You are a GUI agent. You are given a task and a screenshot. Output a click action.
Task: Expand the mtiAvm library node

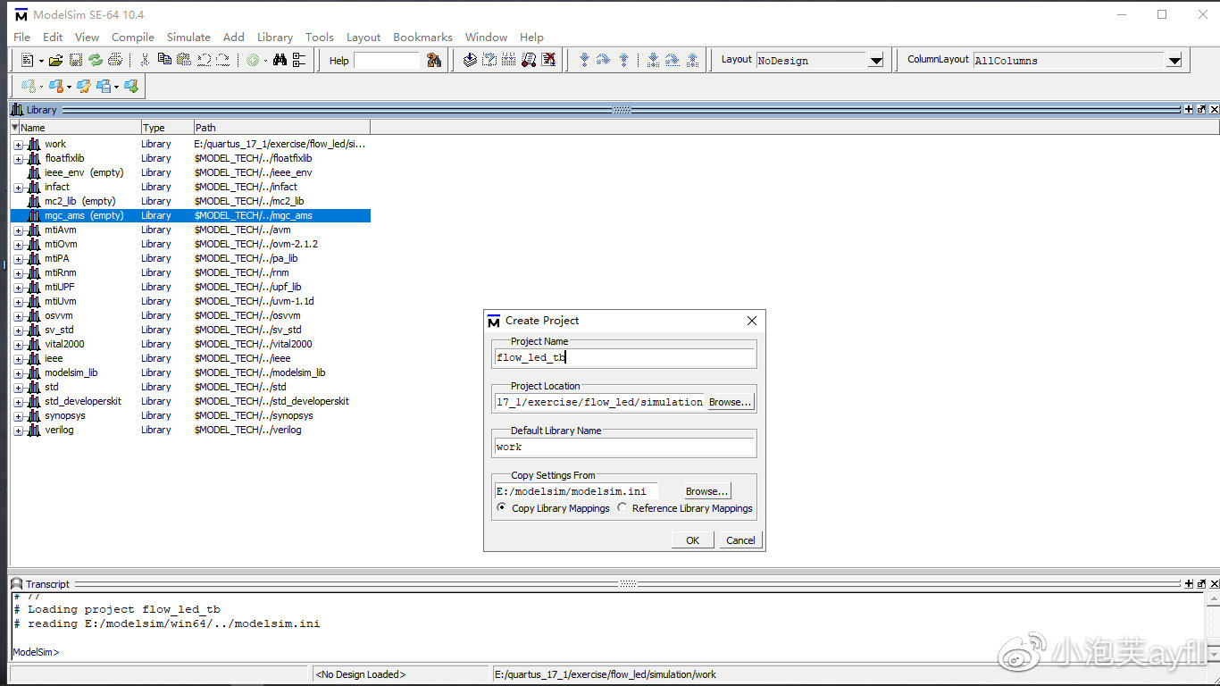(x=18, y=230)
